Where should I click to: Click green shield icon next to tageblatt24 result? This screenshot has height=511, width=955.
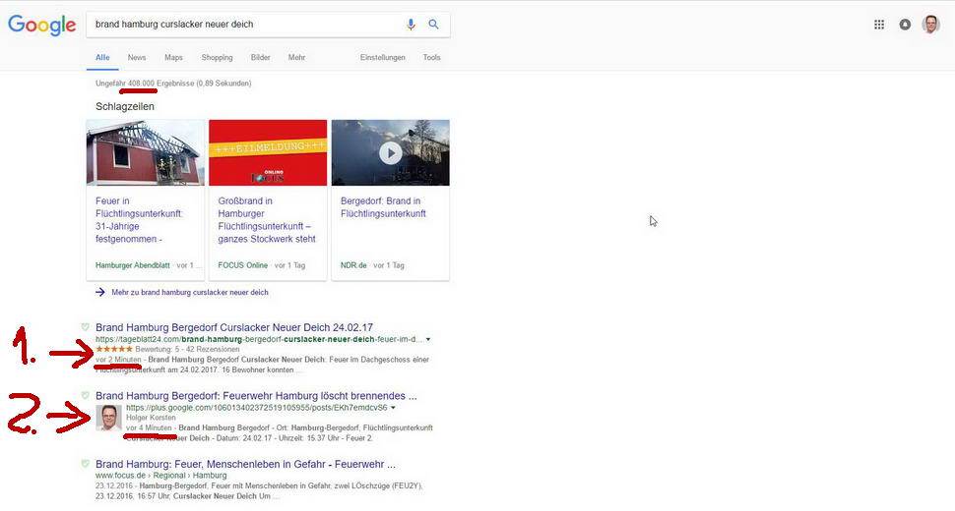[x=86, y=327]
